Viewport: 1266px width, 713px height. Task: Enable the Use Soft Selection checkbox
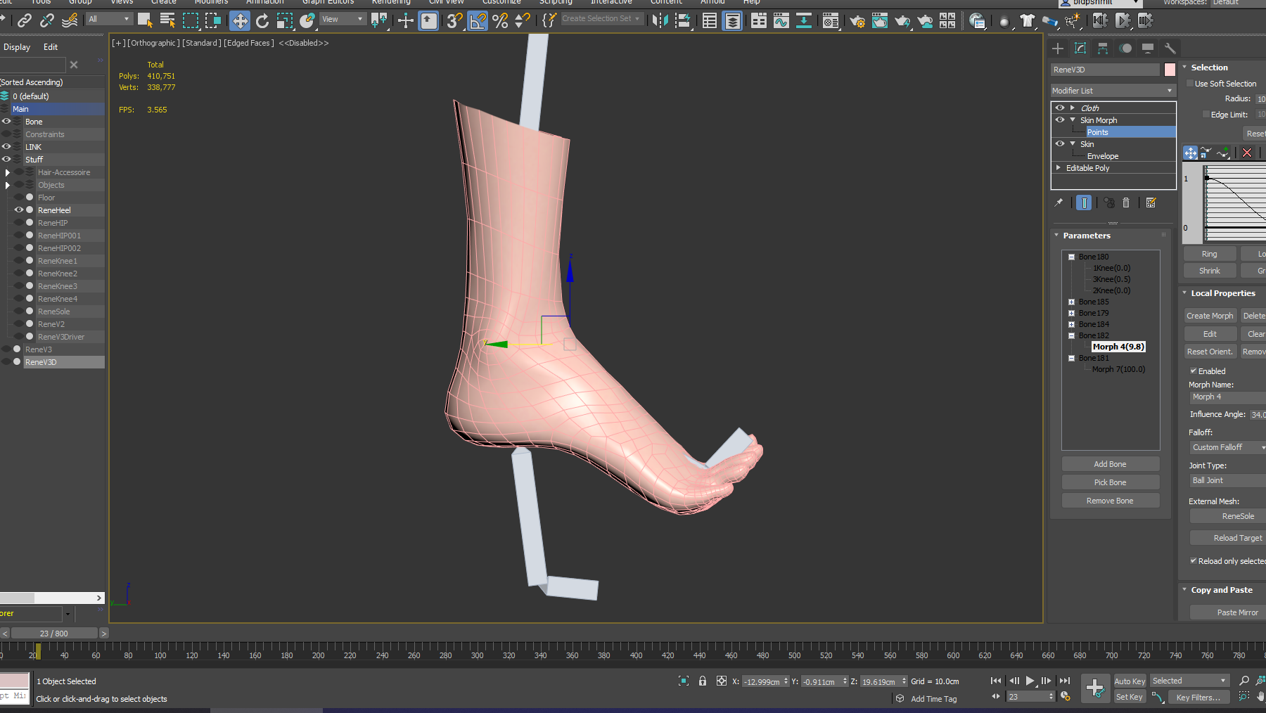tap(1190, 83)
